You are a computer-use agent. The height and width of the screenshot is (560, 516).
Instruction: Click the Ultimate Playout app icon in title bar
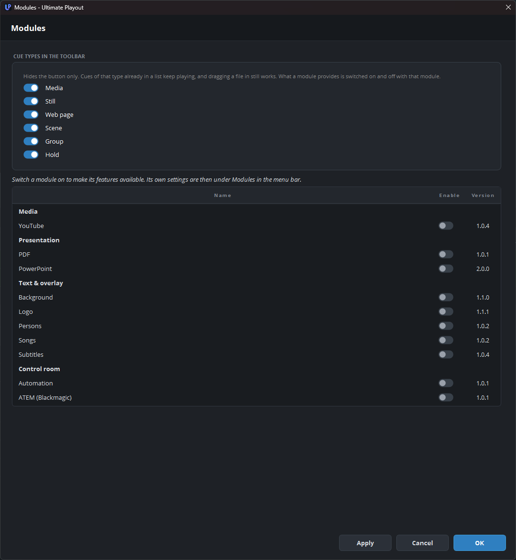pos(8,7)
